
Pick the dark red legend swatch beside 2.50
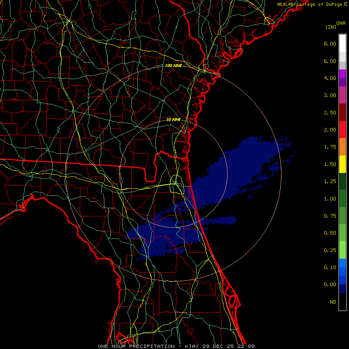[342, 112]
